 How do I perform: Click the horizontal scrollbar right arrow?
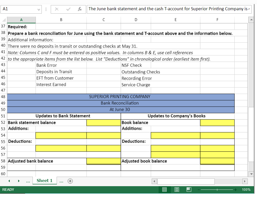[245, 181]
